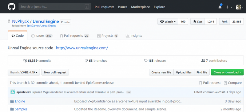Viewport: 246px width, 112px height.
Task: Go to Marketplace
Action: [x=141, y=7]
